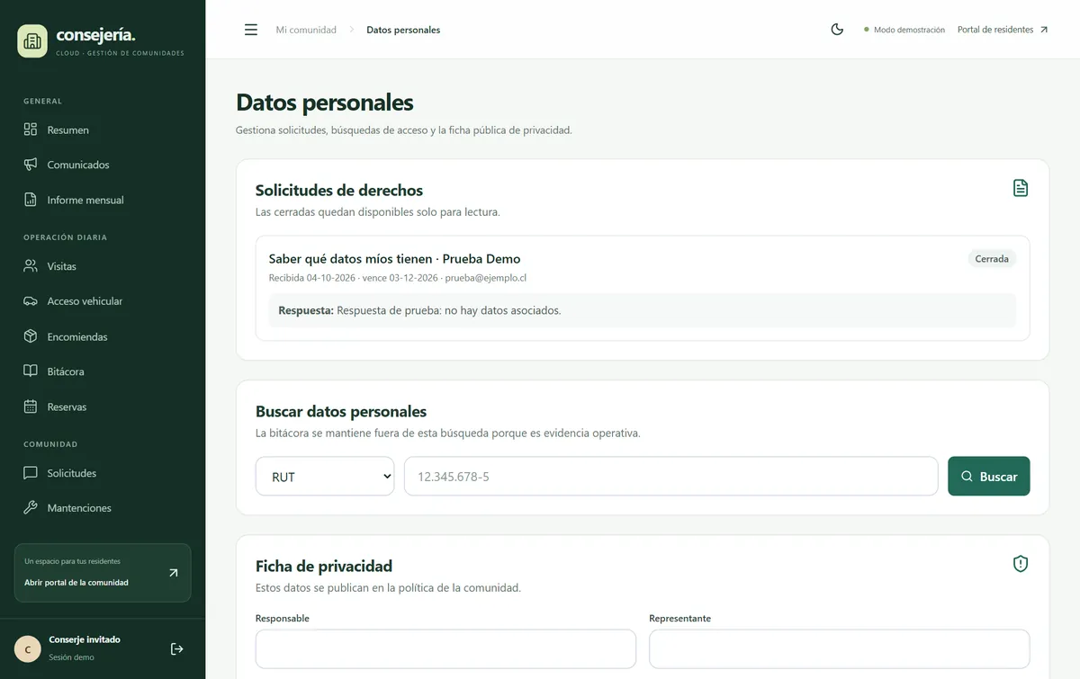The height and width of the screenshot is (679, 1080).
Task: Click the Ficha de privacidad shield icon
Action: [1021, 564]
